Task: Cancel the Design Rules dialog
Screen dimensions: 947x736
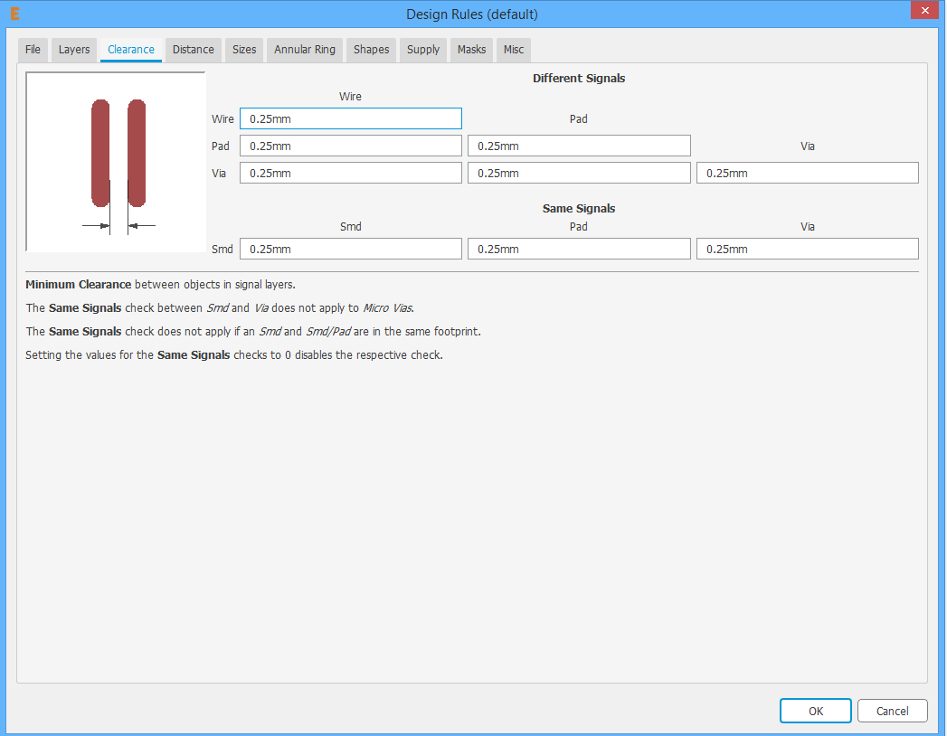Action: tap(892, 711)
